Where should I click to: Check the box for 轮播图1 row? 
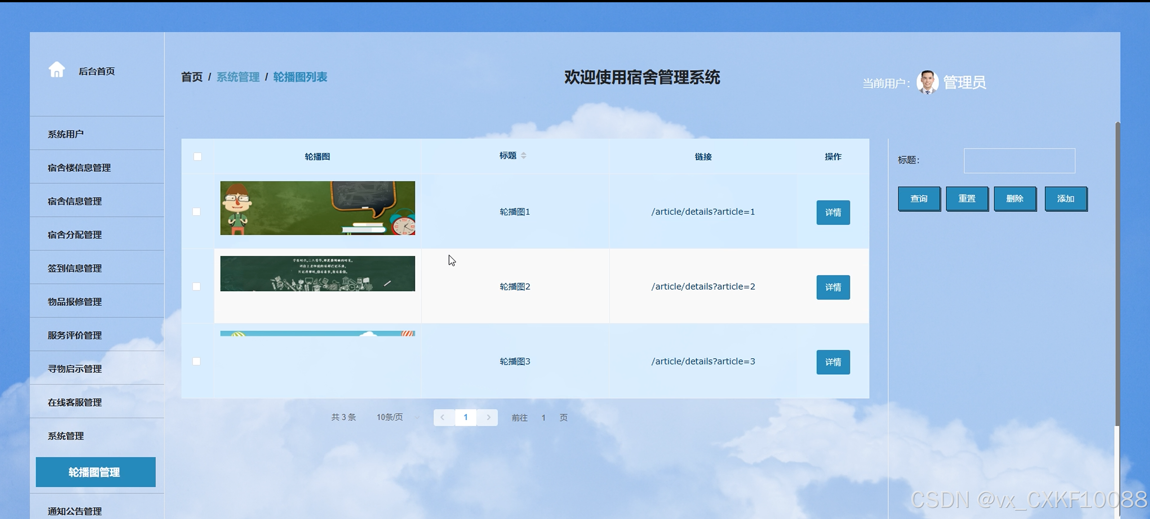(197, 212)
